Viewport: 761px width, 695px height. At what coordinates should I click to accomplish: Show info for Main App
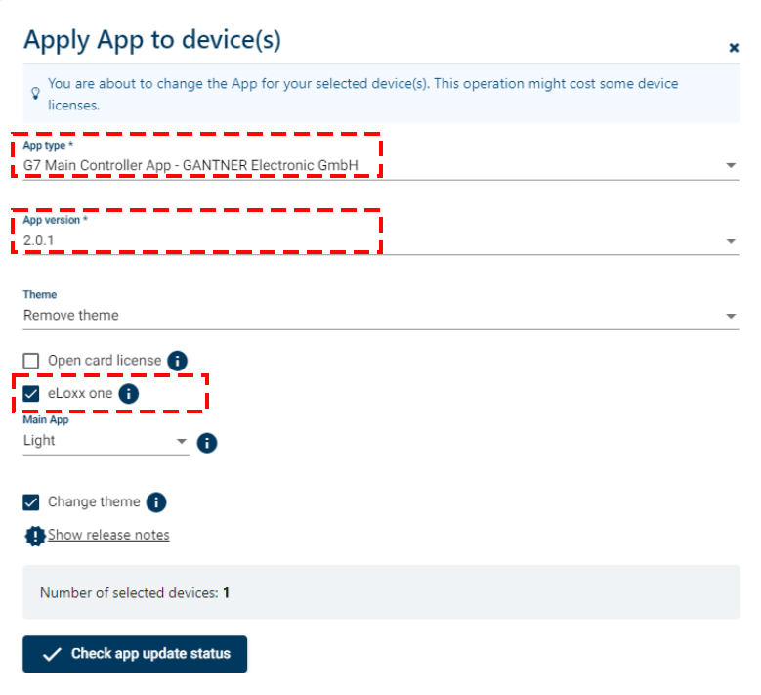207,443
